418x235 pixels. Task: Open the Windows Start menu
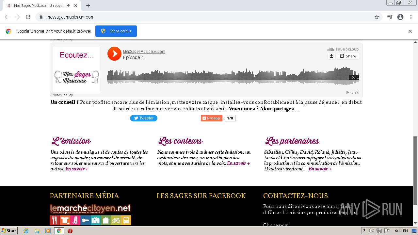(9, 231)
